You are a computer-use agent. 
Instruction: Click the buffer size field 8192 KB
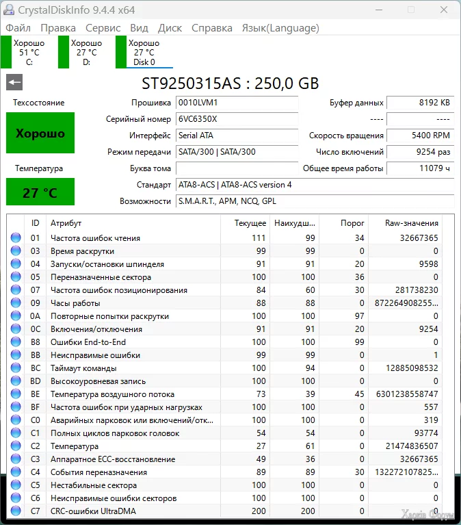pos(420,103)
